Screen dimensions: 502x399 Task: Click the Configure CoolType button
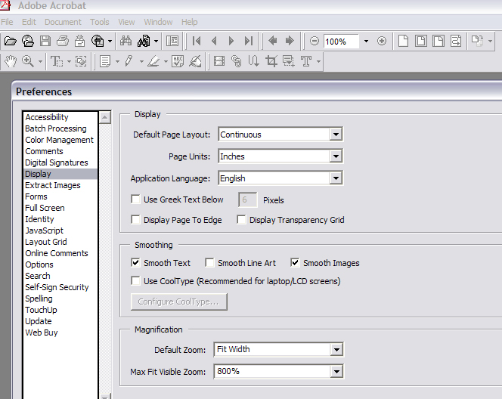pos(179,302)
